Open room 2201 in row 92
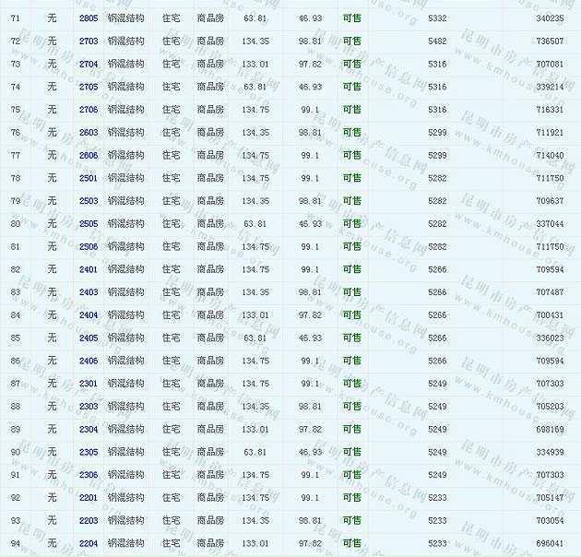The image size is (581, 557). [x=89, y=498]
